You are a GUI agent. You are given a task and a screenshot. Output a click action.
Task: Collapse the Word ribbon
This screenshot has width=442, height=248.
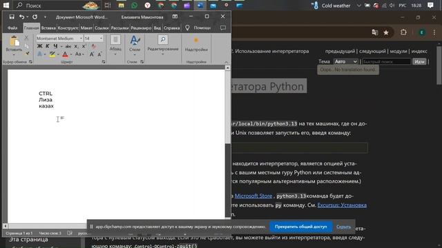coord(226,62)
